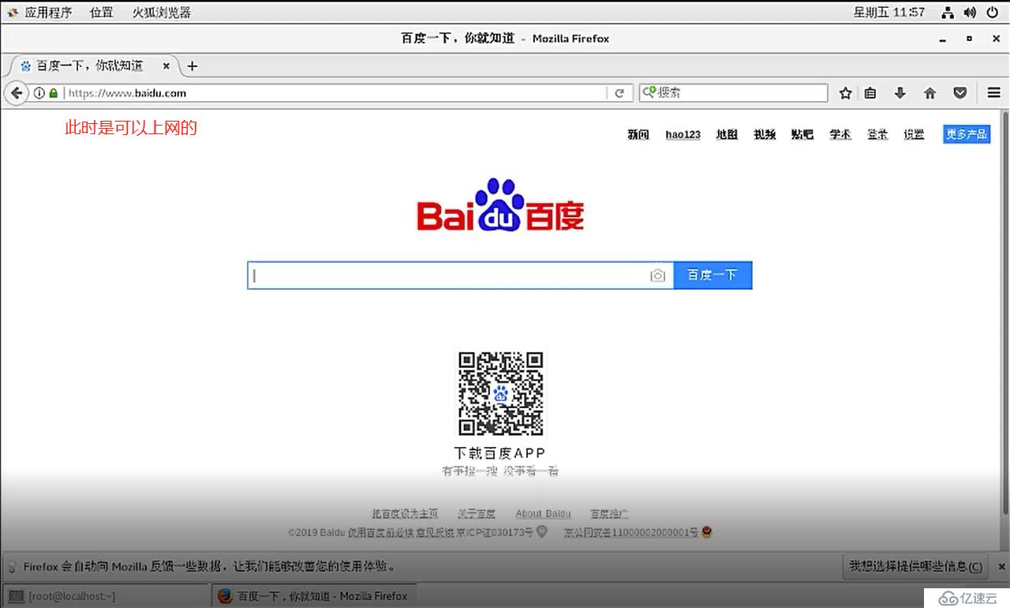1010x608 pixels.
Task: Click the 登录 link
Action: pos(877,134)
